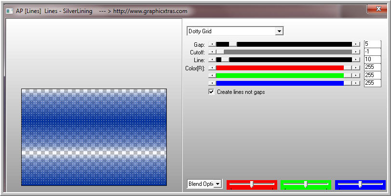Click the bottom red blend slider handle
This screenshot has width=391, height=196.
252,184
